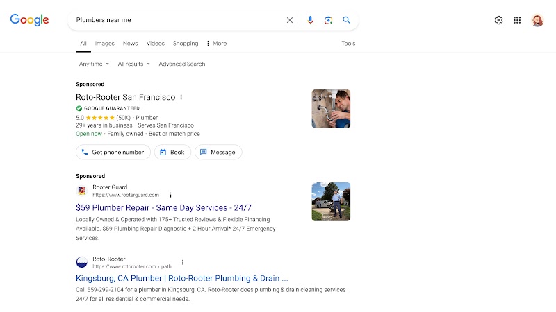
Task: Click the Call 559-299-2104 result description
Action: (x=211, y=294)
